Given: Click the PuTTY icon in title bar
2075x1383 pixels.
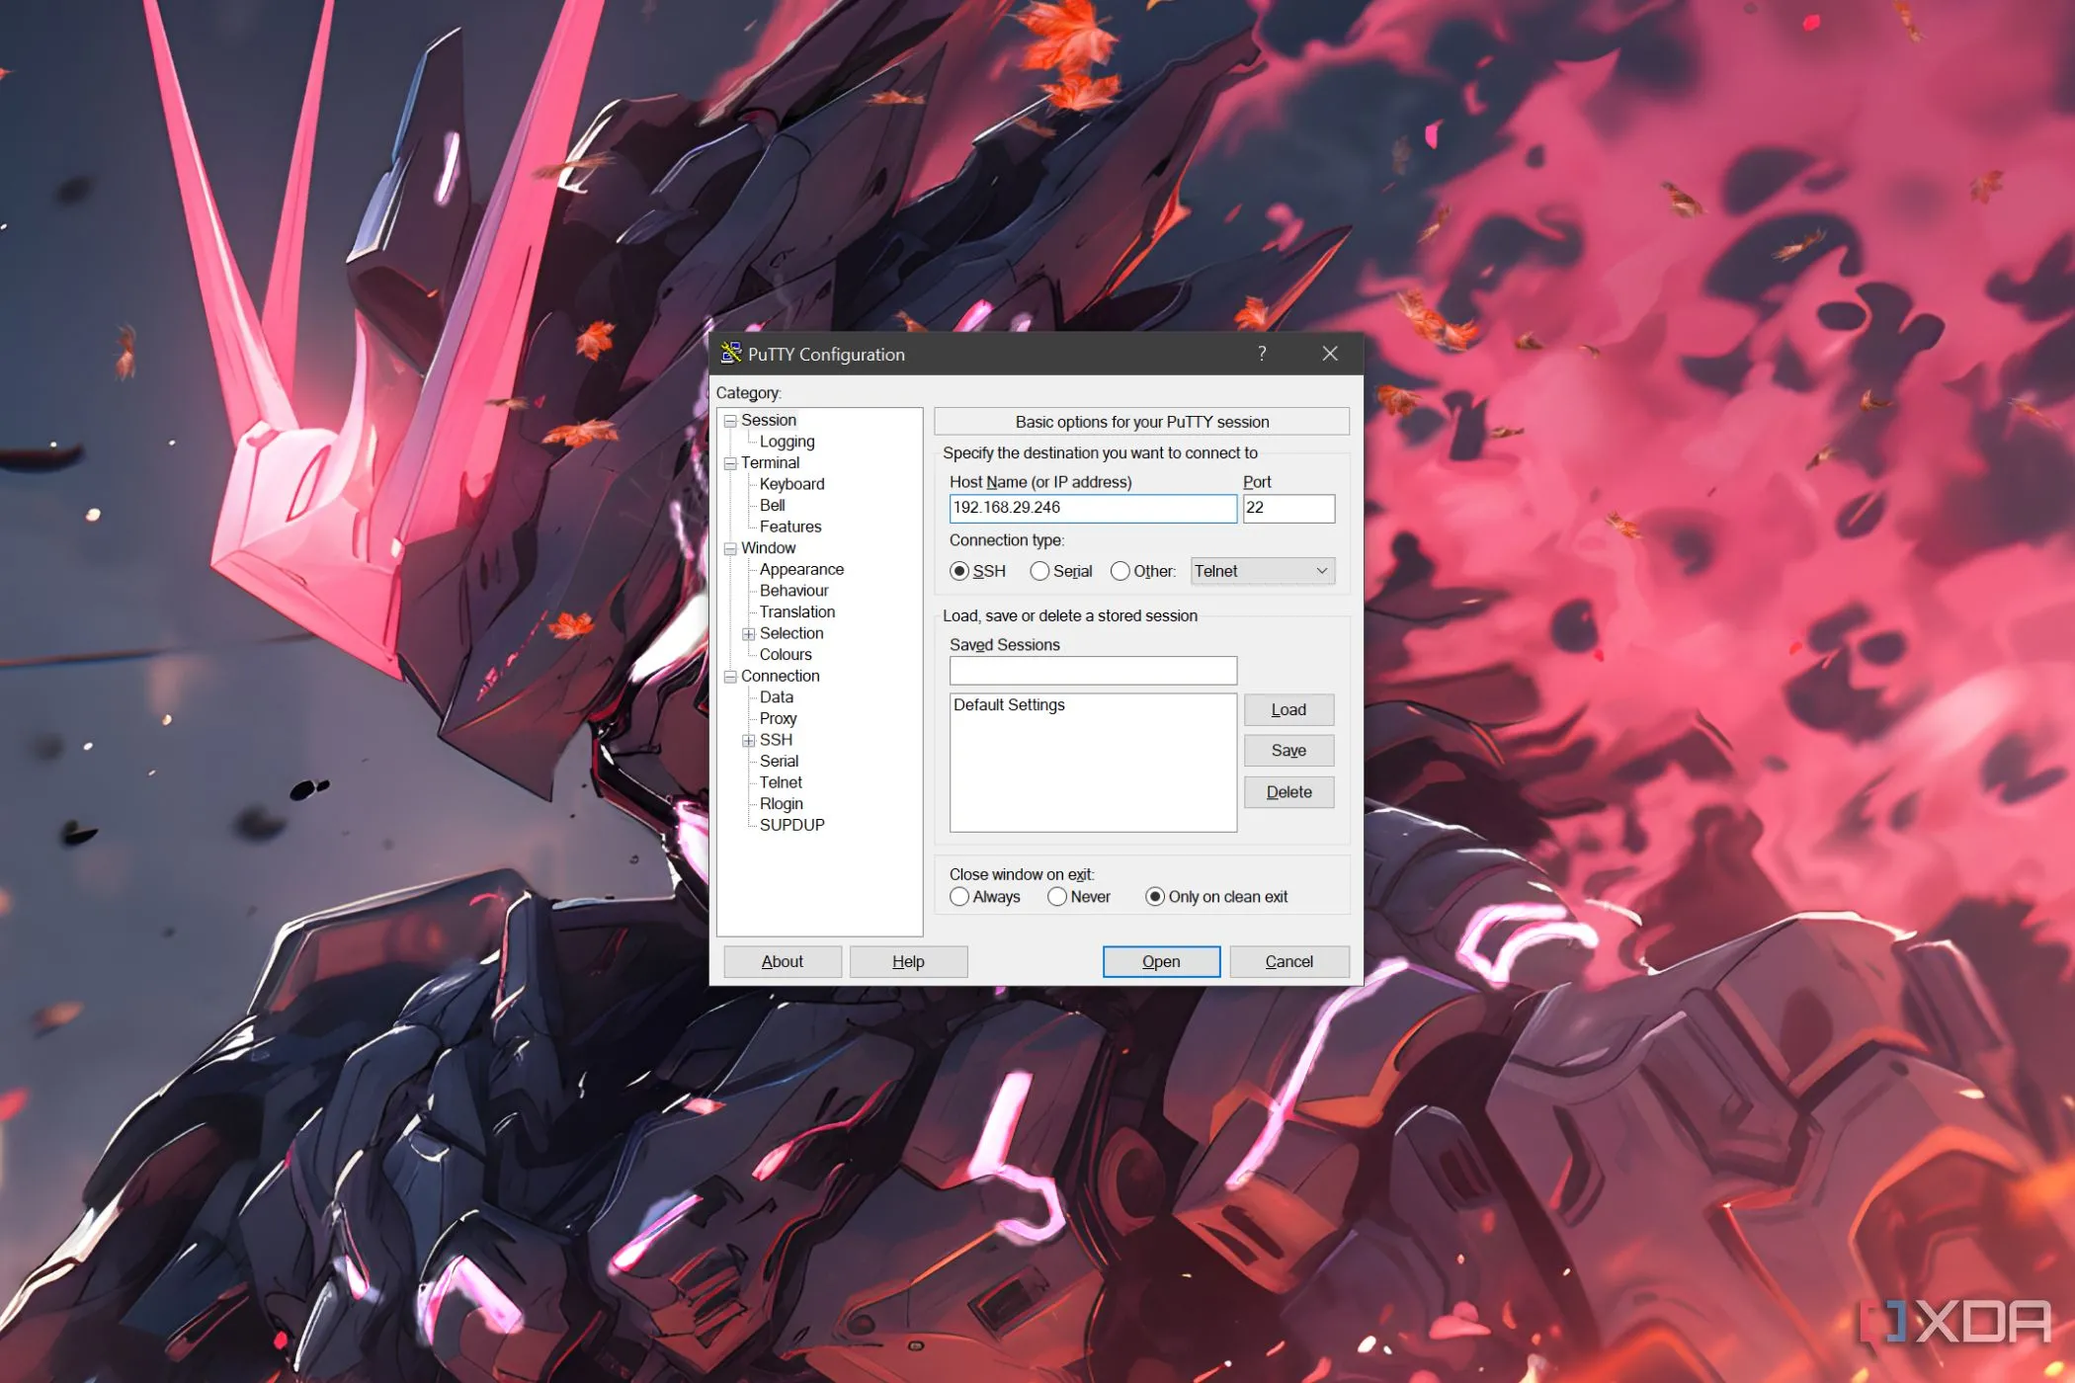Looking at the screenshot, I should pos(731,353).
